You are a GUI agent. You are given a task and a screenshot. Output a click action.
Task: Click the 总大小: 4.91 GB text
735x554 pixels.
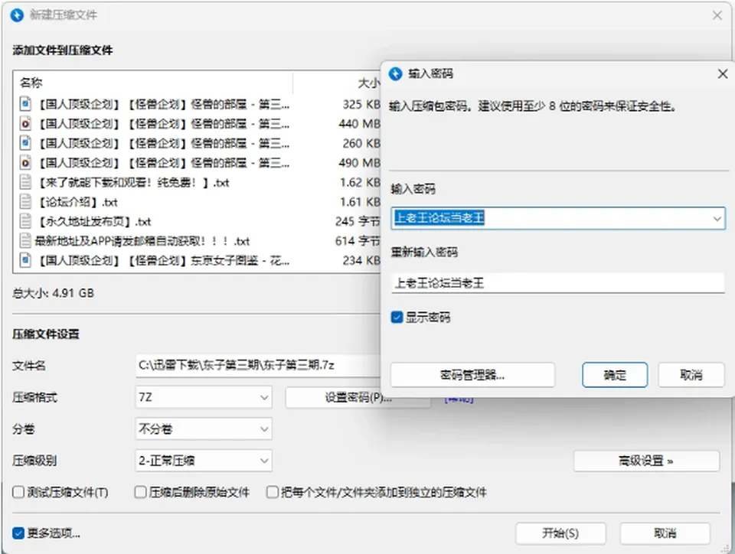53,293
